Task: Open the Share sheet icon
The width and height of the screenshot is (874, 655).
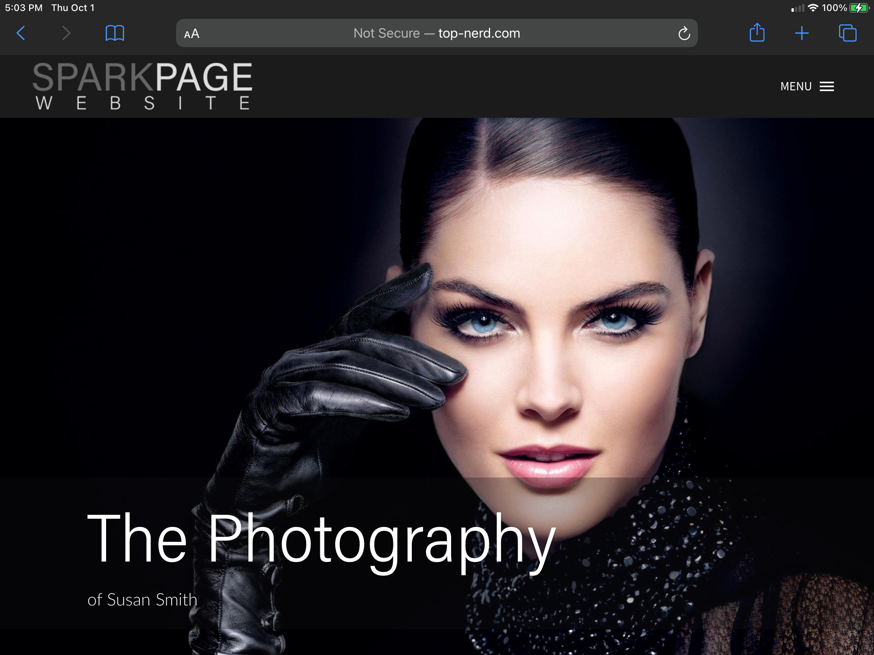Action: tap(756, 33)
